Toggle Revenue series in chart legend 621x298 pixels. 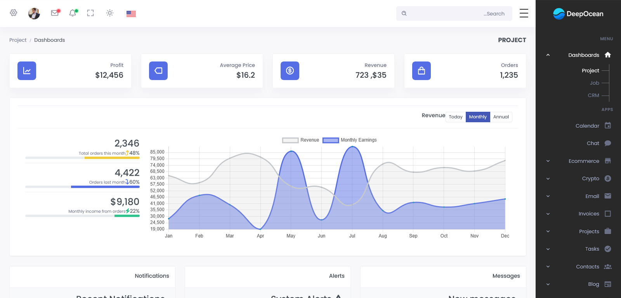[x=301, y=140]
